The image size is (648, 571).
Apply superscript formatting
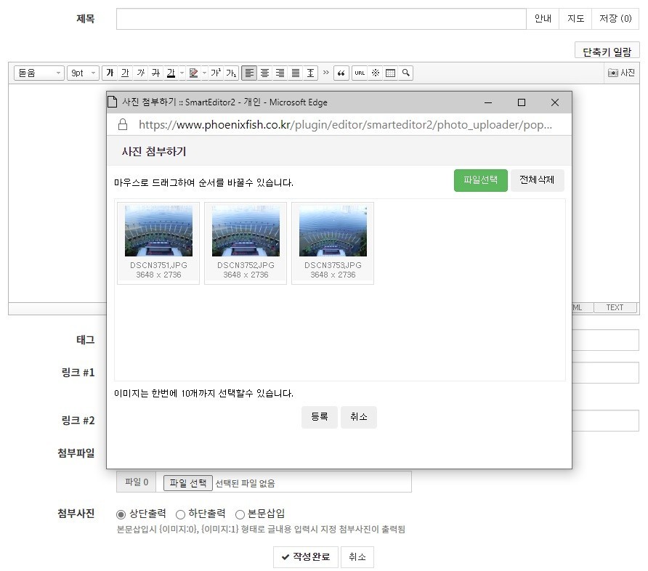click(x=216, y=73)
